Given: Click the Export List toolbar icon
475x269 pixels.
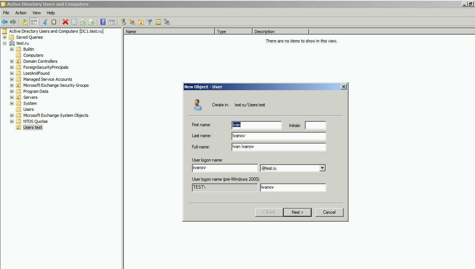Looking at the screenshot, I should pos(91,22).
